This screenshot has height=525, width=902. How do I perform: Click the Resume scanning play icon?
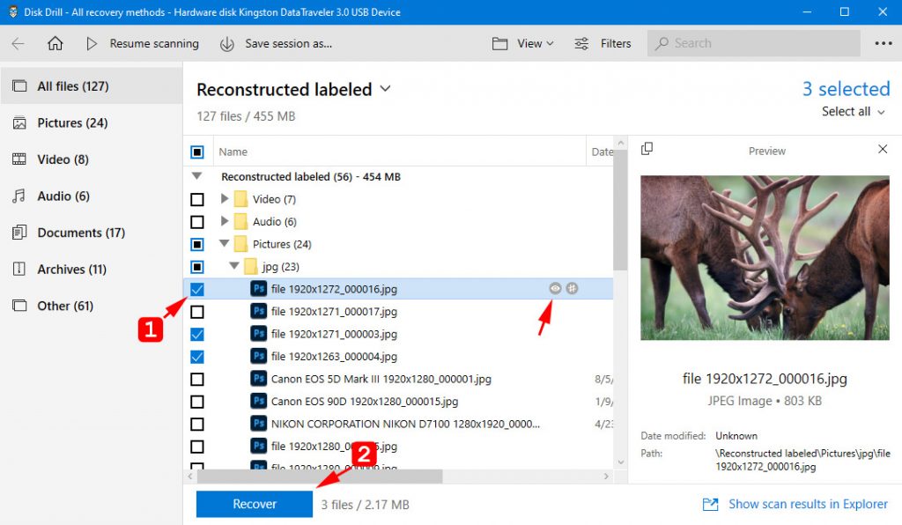tap(91, 42)
